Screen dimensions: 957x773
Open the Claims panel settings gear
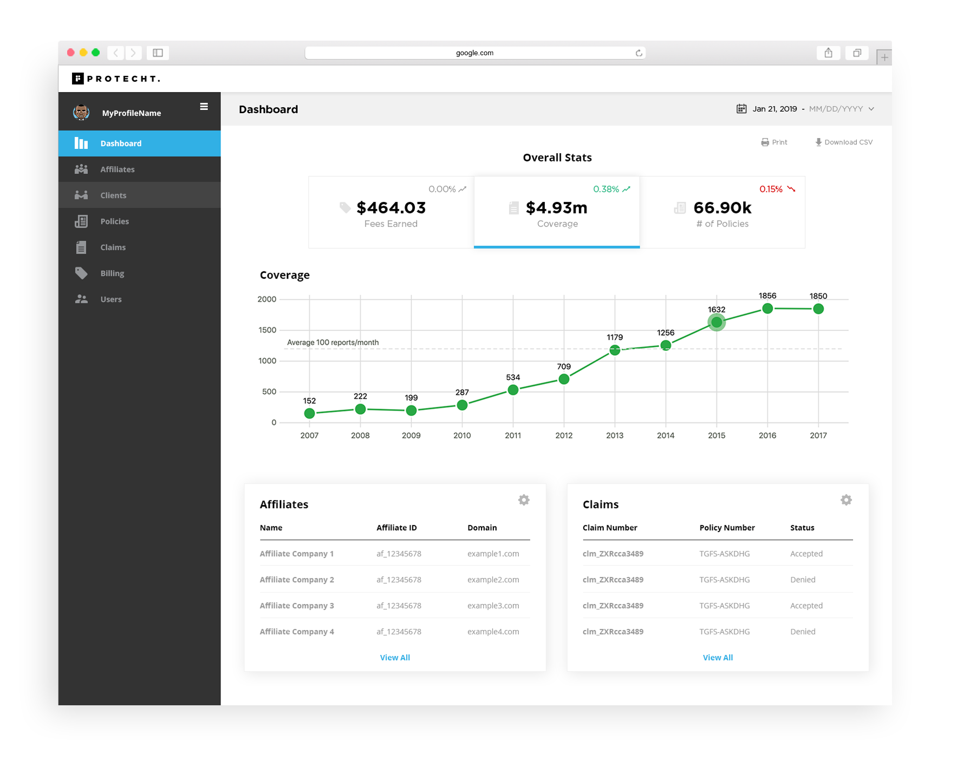pos(846,500)
